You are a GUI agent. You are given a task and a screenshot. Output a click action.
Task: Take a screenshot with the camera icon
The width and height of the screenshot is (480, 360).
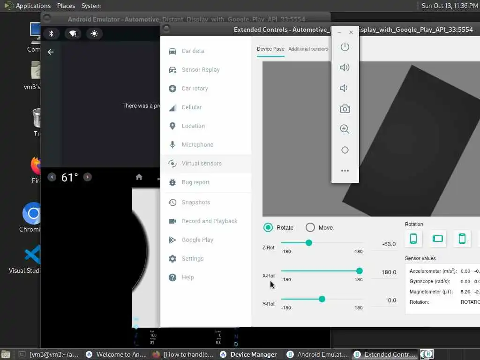(345, 109)
